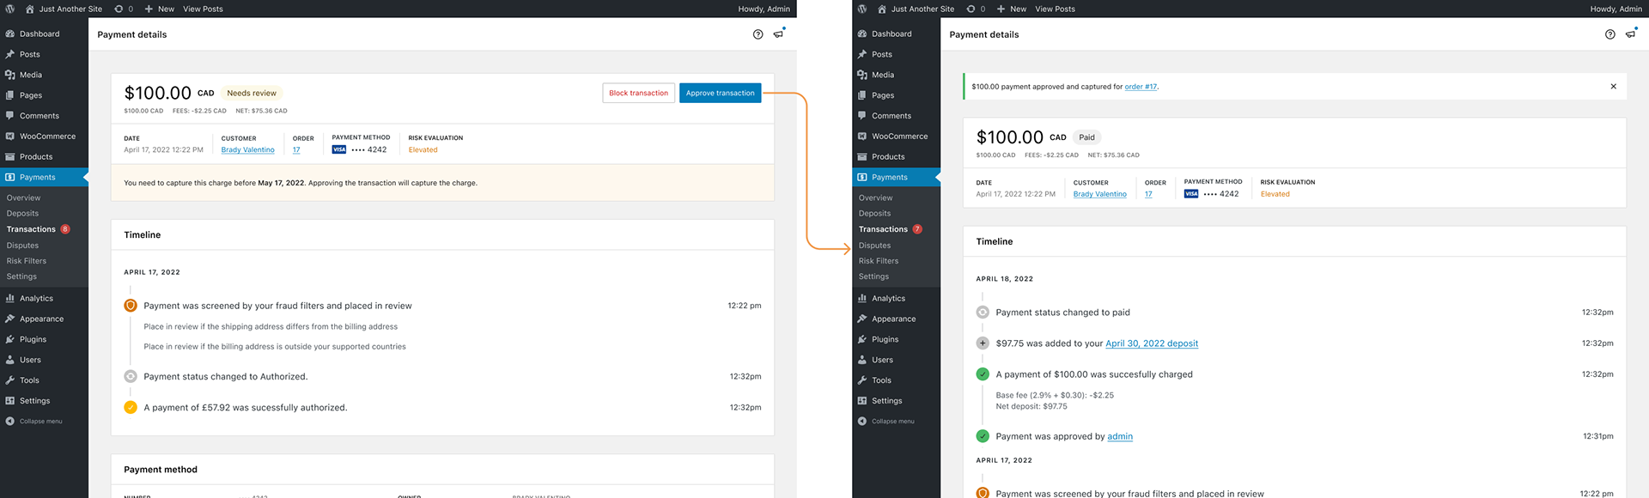The width and height of the screenshot is (1649, 498).
Task: Open WooCommerce in left sidebar
Action: (x=44, y=137)
